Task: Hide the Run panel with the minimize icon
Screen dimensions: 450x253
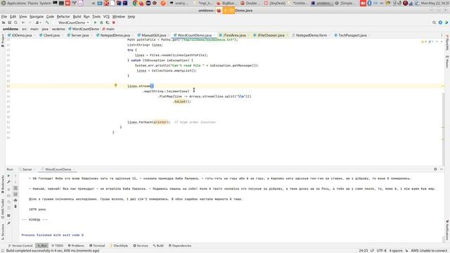Action: pyautogui.click(x=442, y=169)
